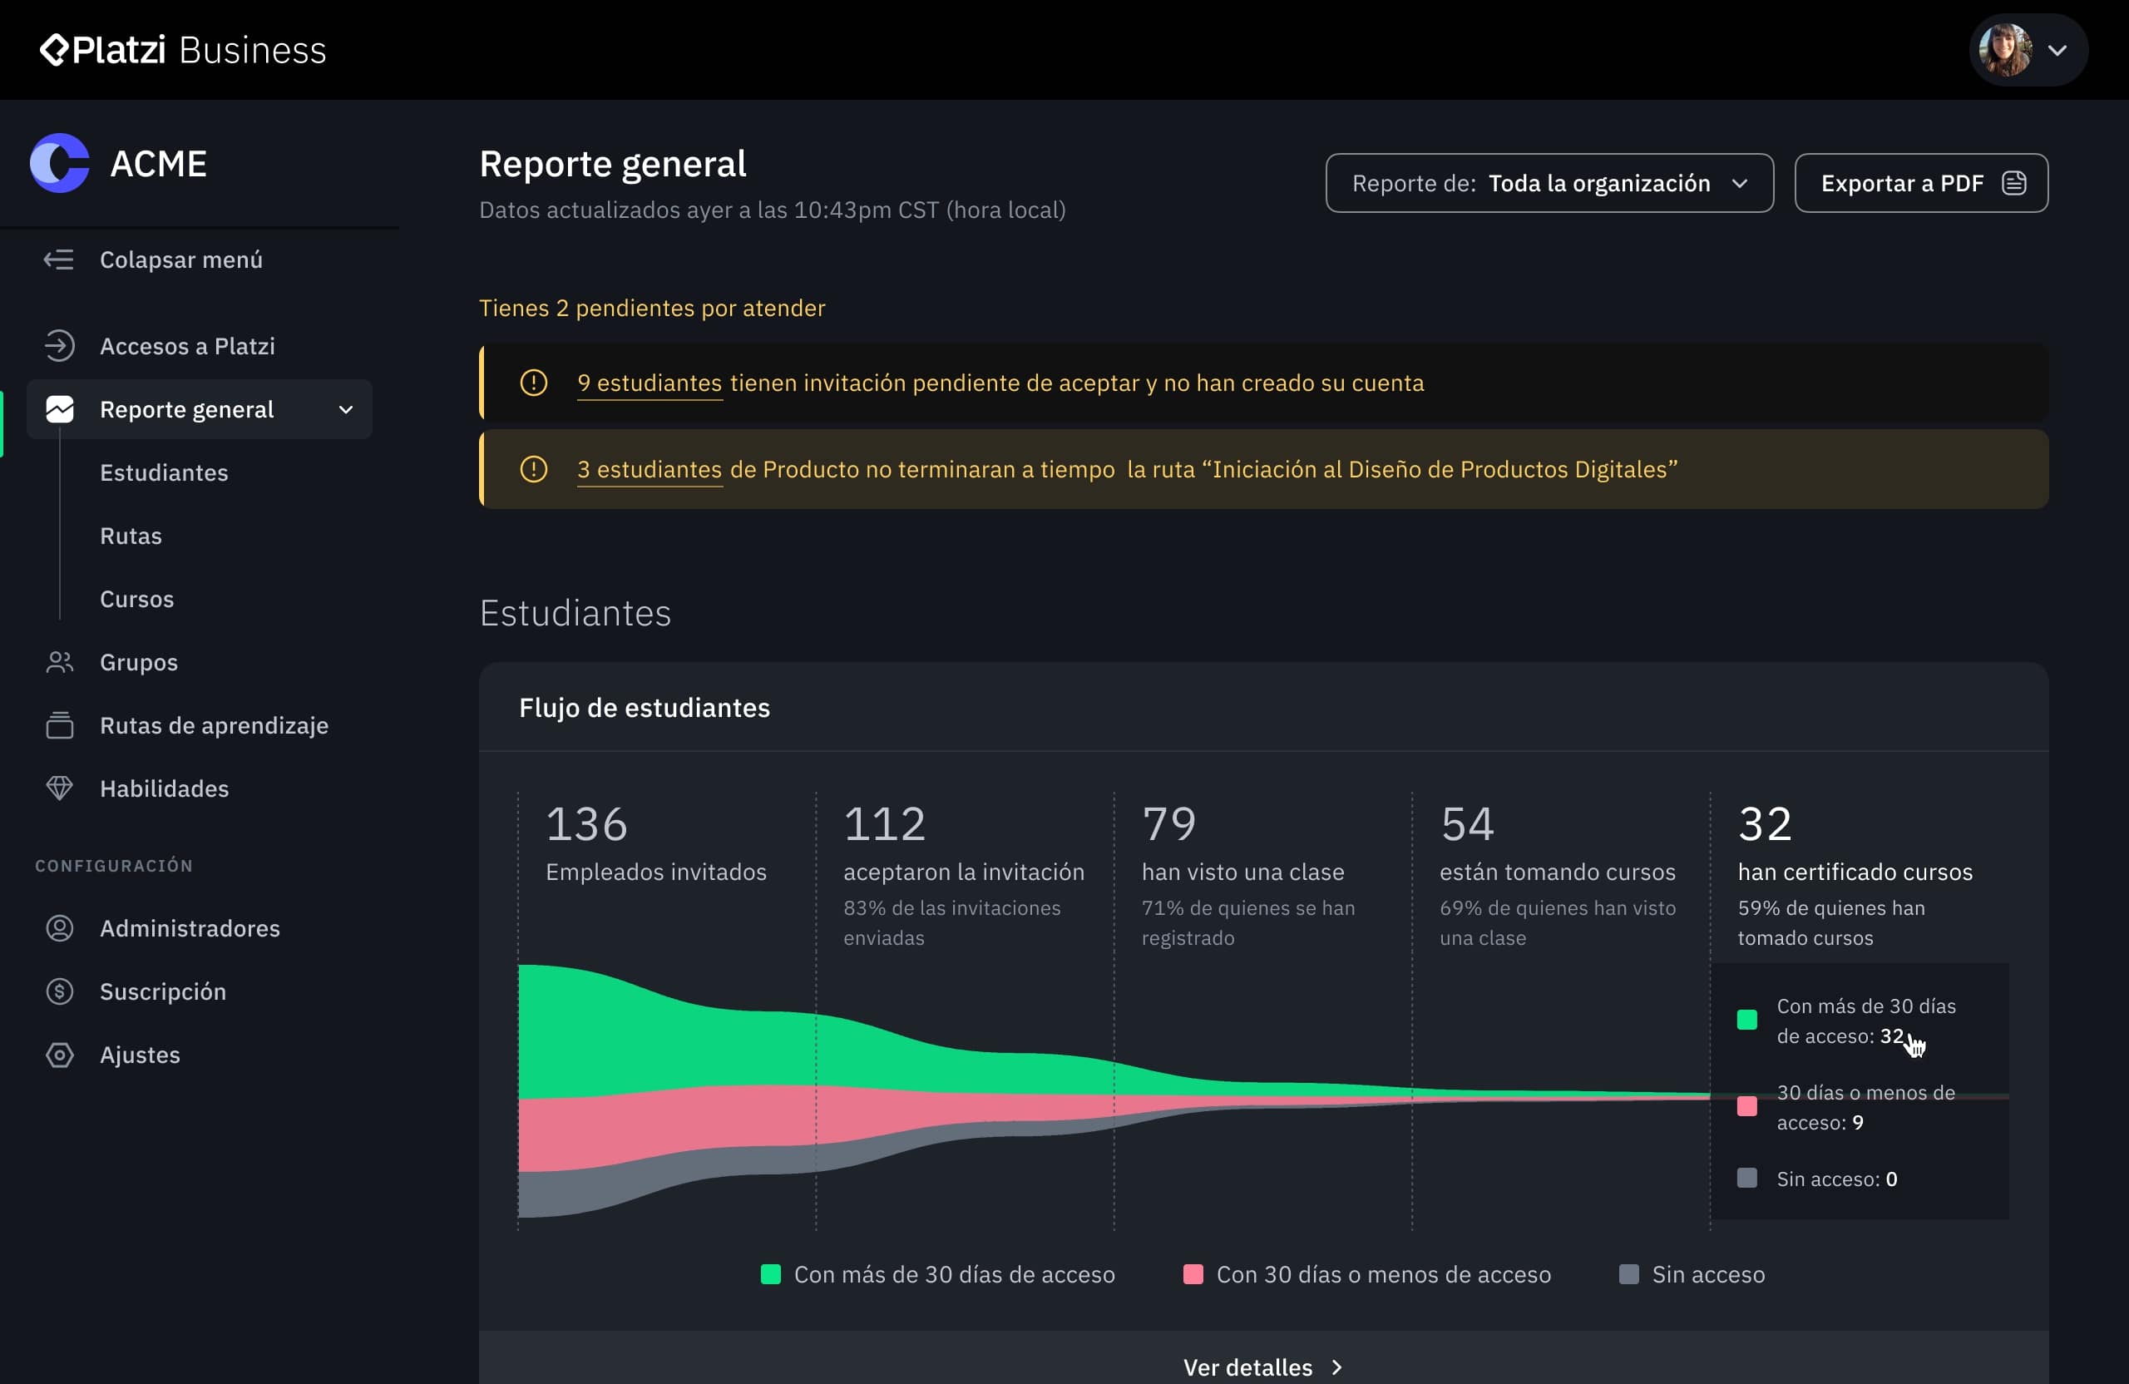
Task: Click the Rutas de aprendizaje stack icon
Action: click(59, 724)
